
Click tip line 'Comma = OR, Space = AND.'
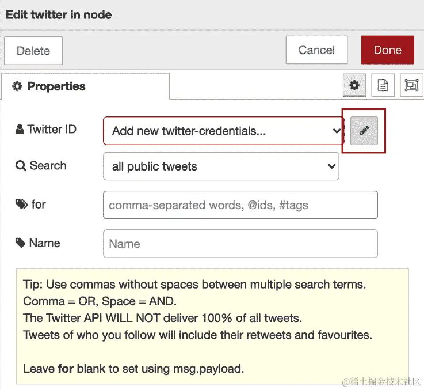tap(100, 301)
